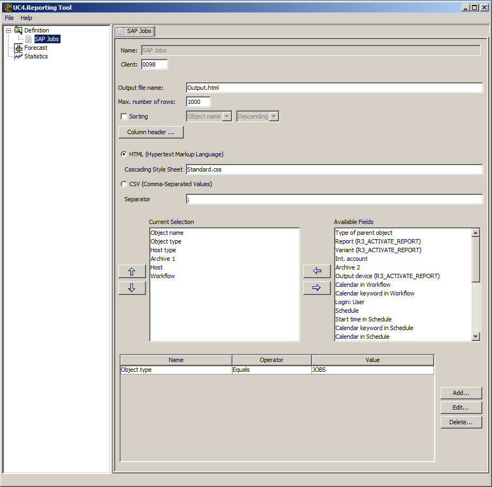
Task: Click the Client input field
Action: [x=155, y=64]
